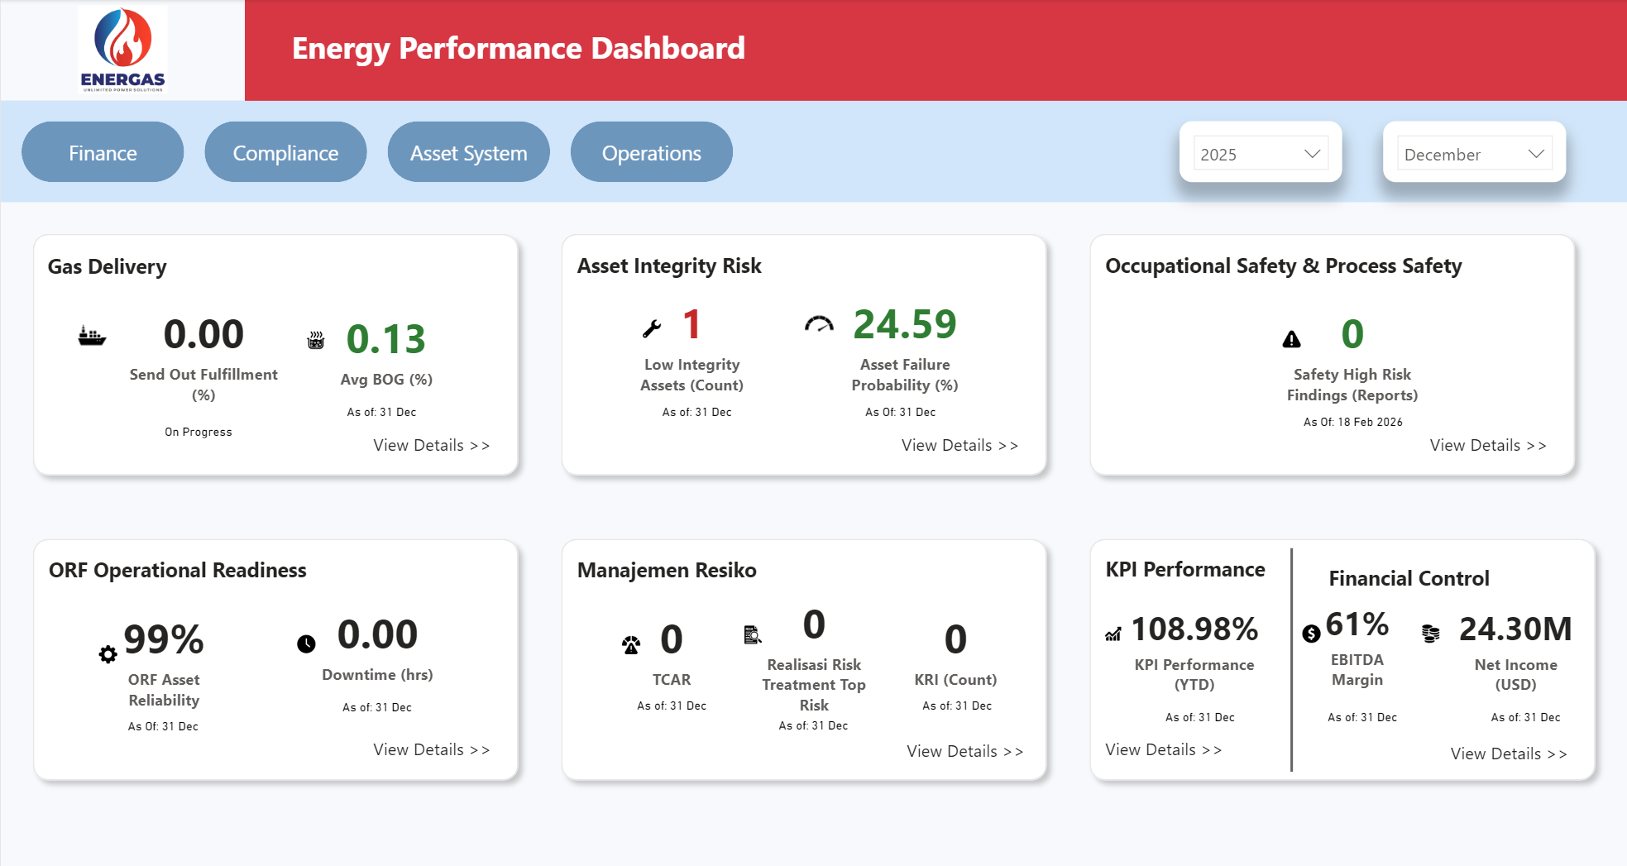The width and height of the screenshot is (1627, 866).
Task: Click the clock icon next to Downtime
Action: click(x=306, y=644)
